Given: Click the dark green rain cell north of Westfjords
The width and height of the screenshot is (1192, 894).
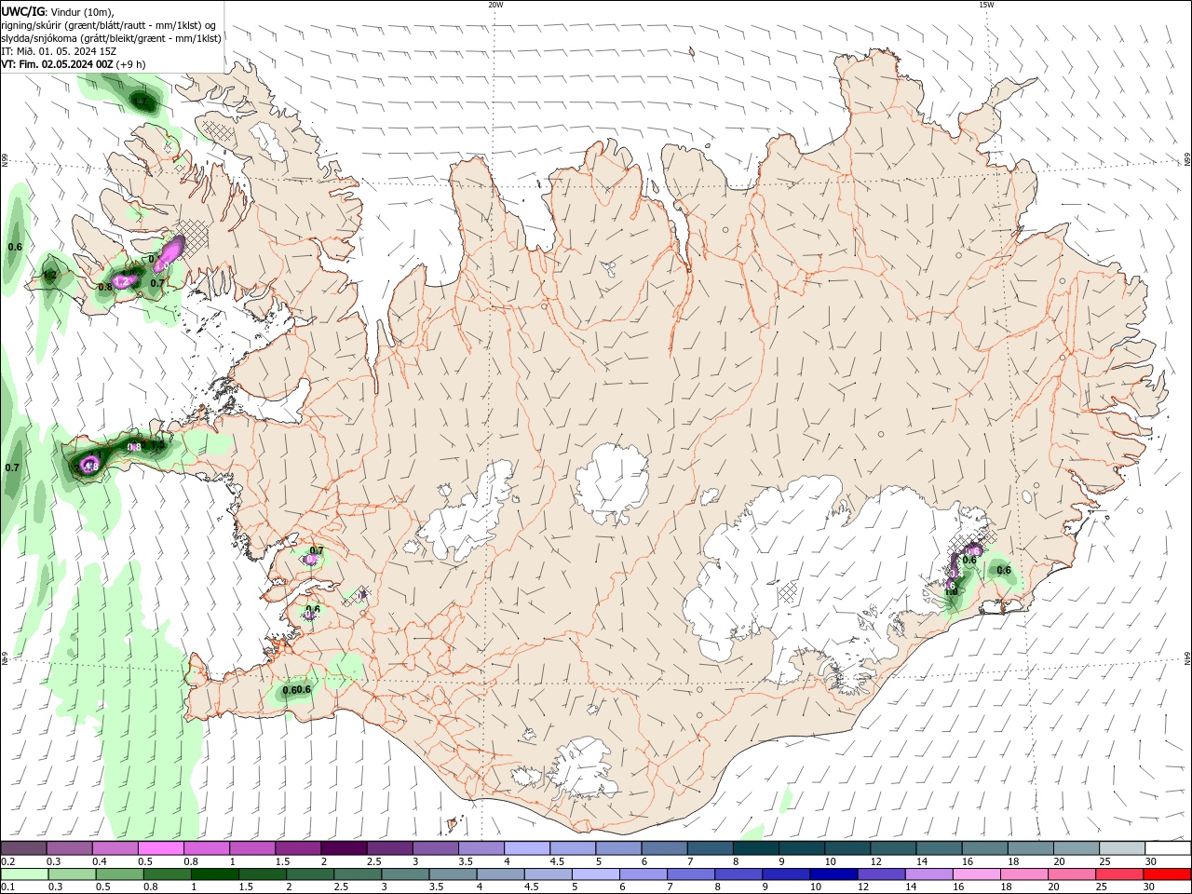Looking at the screenshot, I should coord(142,101).
